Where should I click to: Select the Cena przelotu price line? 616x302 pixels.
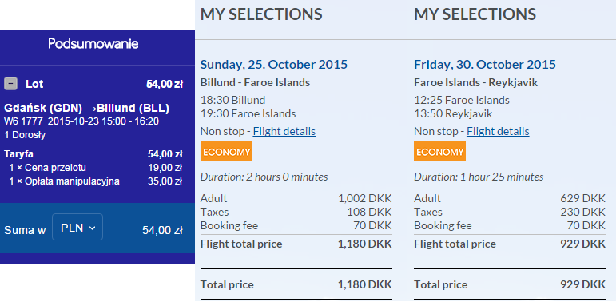coord(95,168)
